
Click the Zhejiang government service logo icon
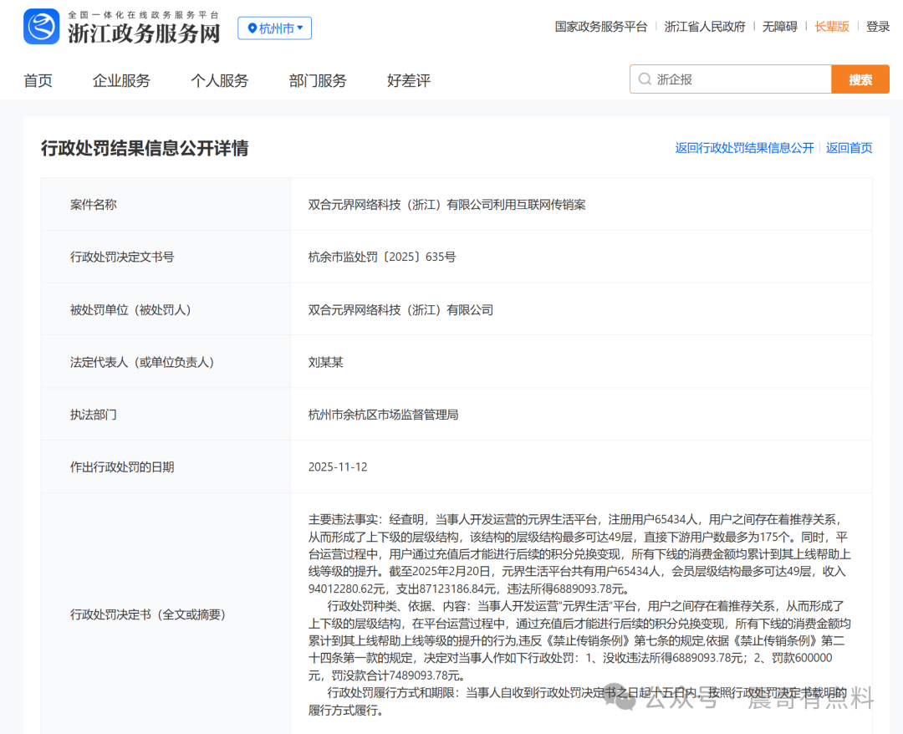(x=42, y=27)
